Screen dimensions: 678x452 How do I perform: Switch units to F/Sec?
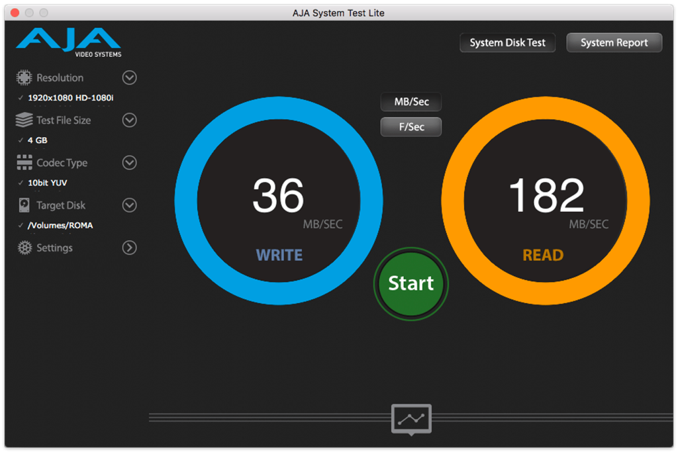(411, 126)
